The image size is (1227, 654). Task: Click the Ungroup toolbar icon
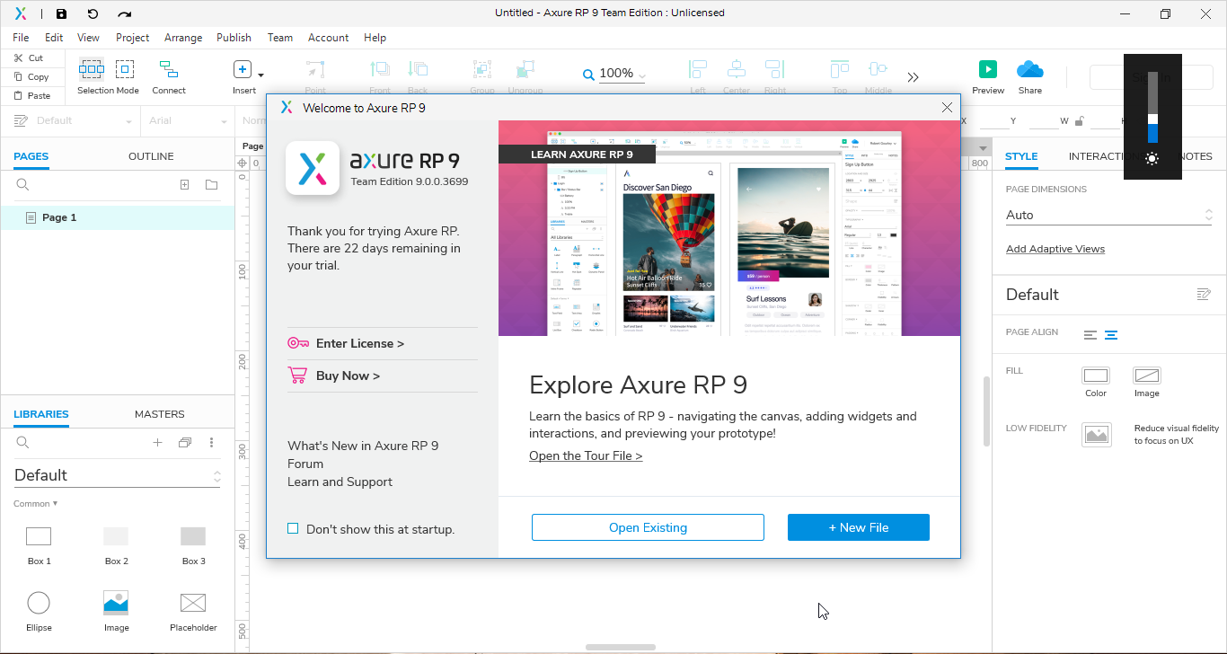coord(525,69)
